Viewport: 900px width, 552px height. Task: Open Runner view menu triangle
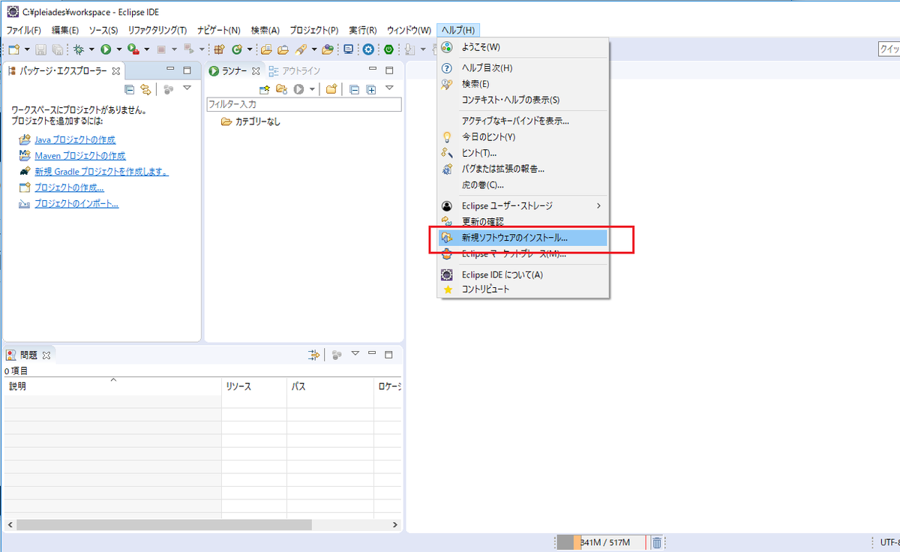(x=389, y=88)
